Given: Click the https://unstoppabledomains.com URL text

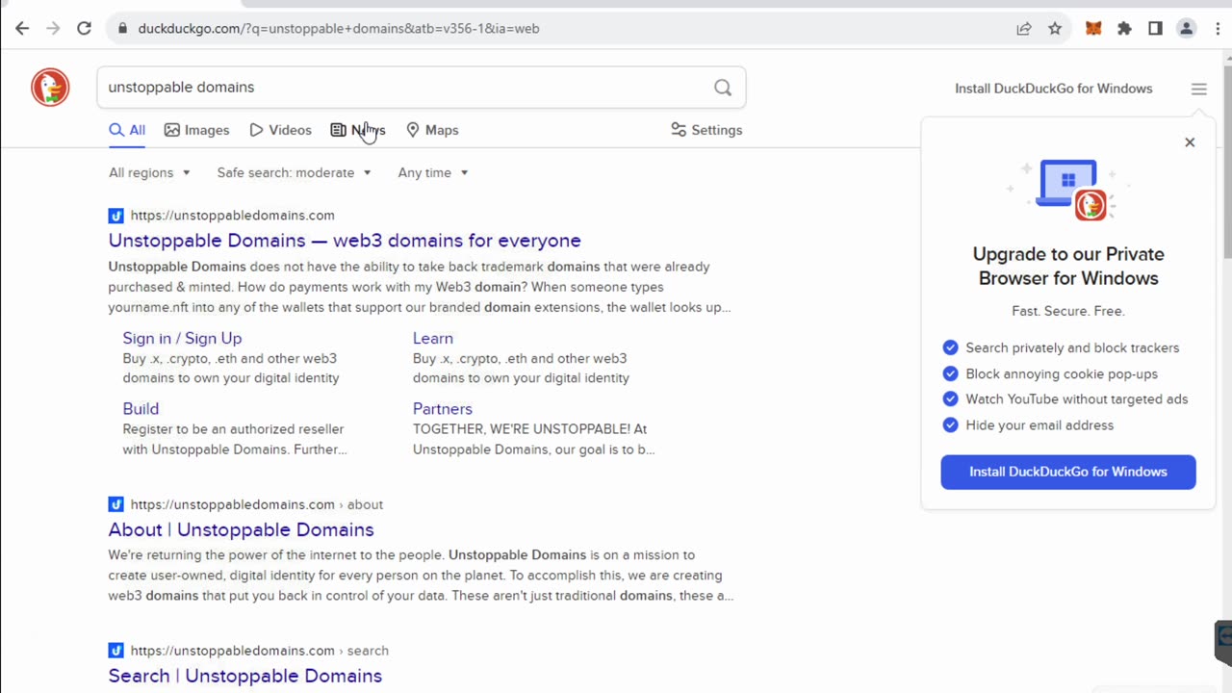Looking at the screenshot, I should (x=233, y=216).
